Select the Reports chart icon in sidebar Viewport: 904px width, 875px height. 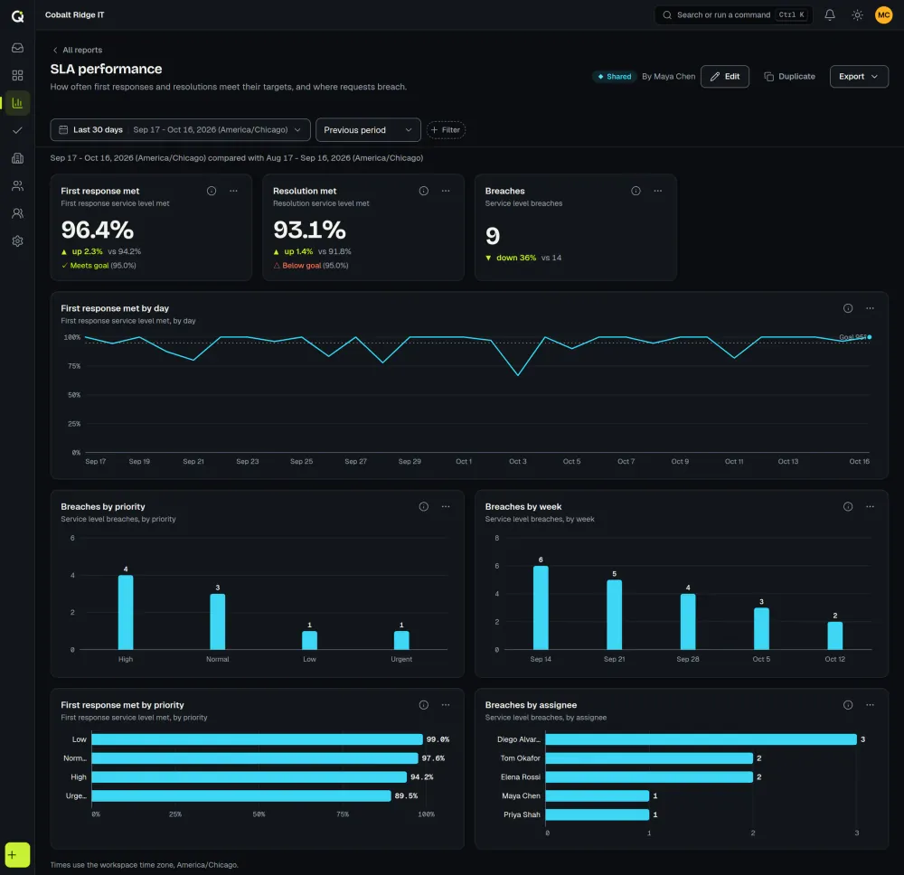[x=17, y=103]
